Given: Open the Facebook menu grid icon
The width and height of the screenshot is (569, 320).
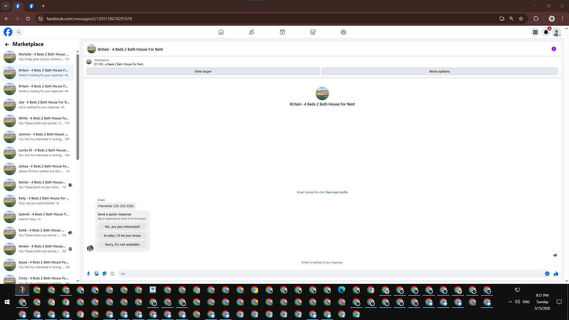Looking at the screenshot, I should coord(535,32).
